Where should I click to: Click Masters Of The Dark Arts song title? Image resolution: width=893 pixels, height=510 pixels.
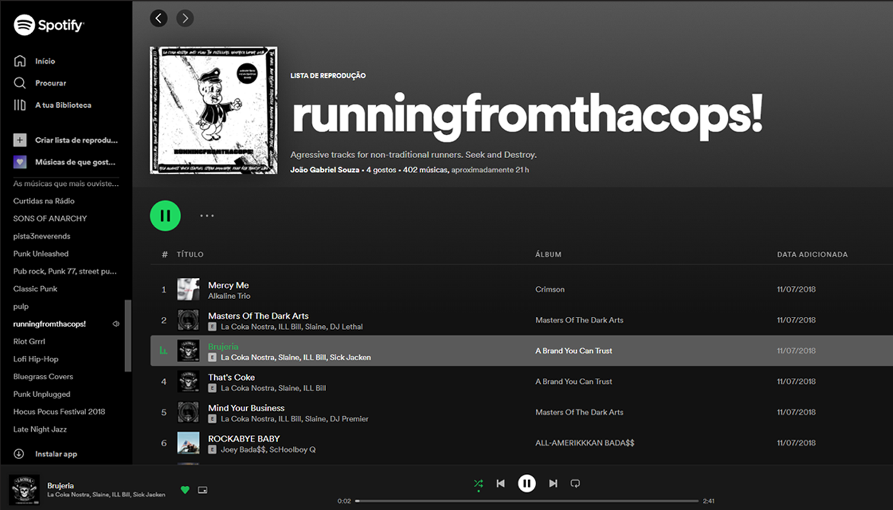point(258,316)
